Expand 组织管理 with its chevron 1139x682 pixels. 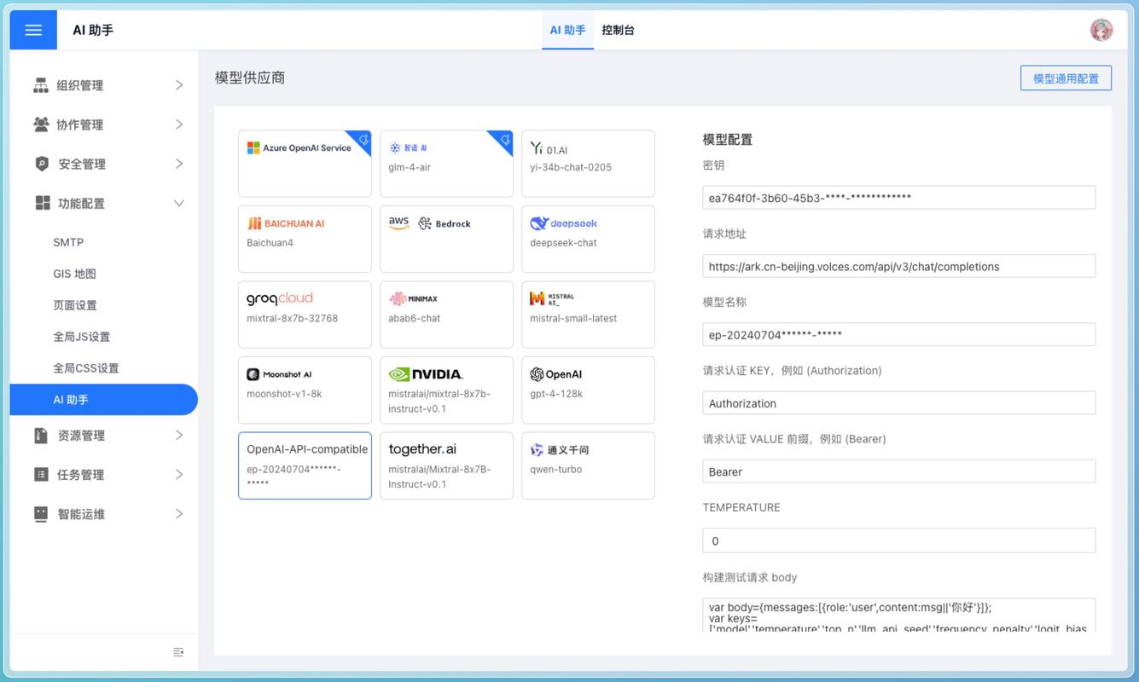click(179, 85)
